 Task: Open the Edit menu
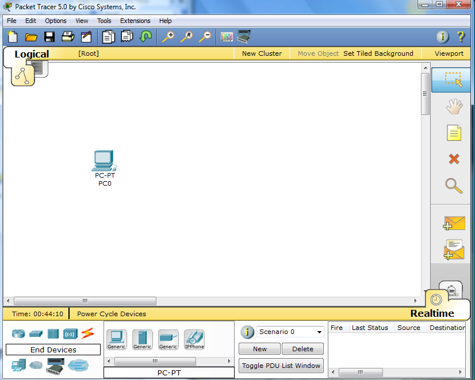[x=30, y=21]
